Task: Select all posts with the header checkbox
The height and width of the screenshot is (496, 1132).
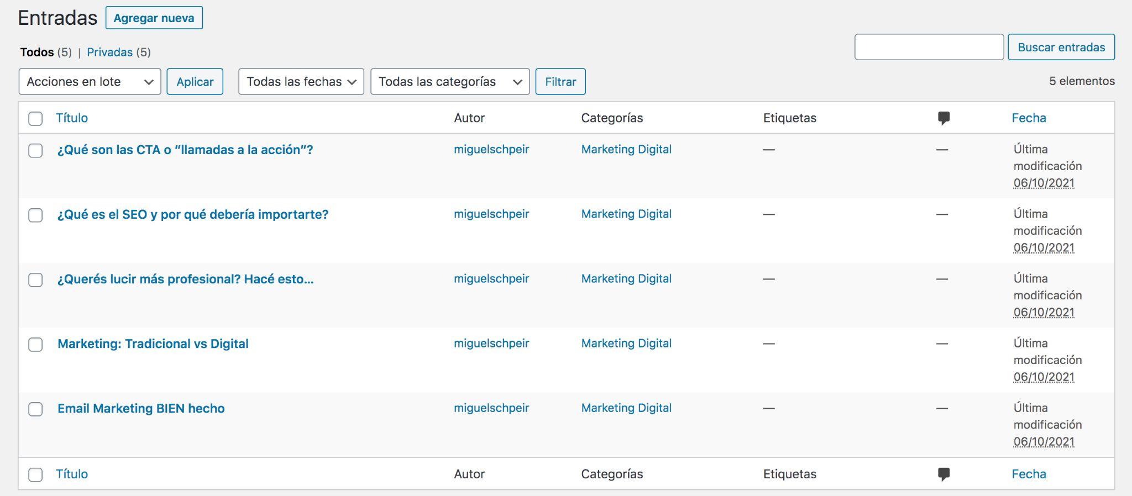Action: point(35,119)
